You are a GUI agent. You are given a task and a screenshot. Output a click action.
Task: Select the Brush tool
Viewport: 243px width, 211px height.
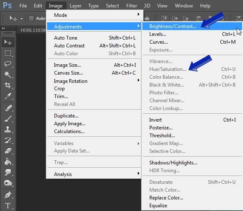point(8,119)
